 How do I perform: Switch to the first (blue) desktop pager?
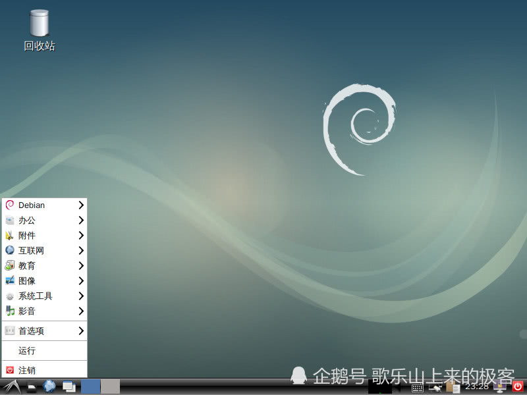pos(90,386)
